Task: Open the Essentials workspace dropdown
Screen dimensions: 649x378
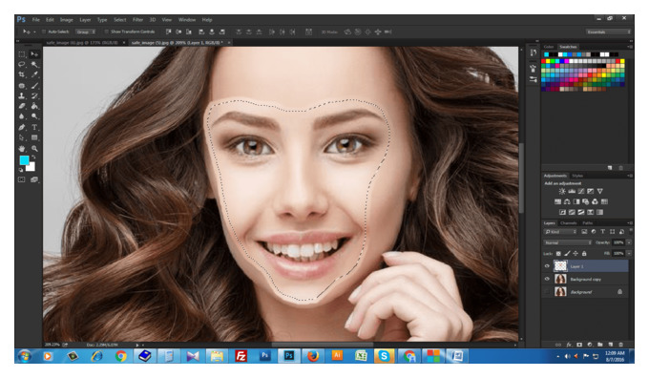Action: click(609, 31)
